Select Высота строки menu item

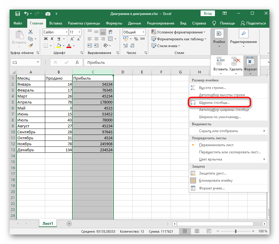[x=228, y=88]
